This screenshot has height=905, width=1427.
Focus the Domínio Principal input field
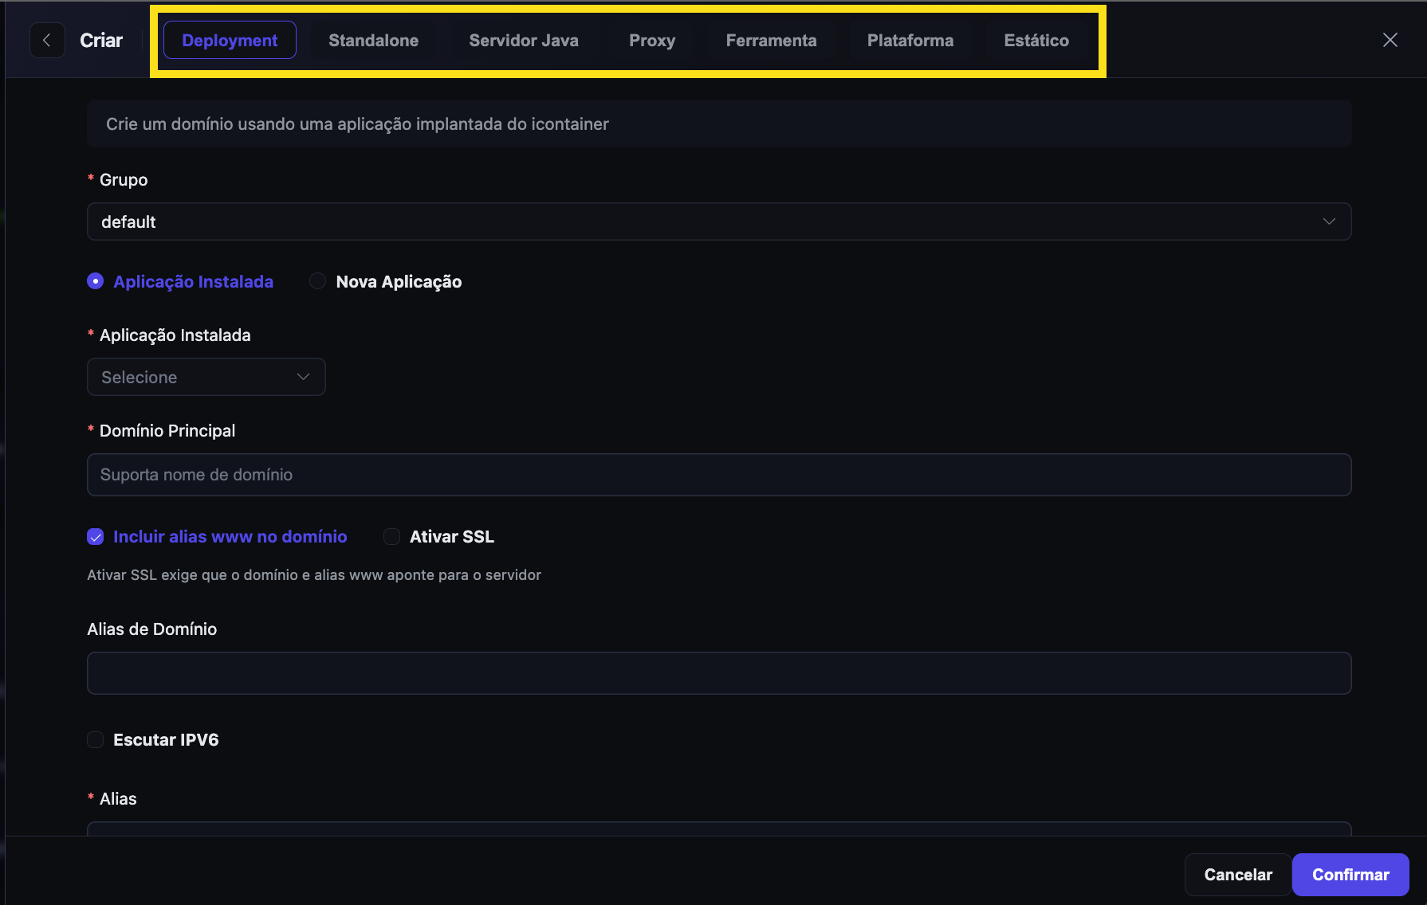click(x=719, y=475)
